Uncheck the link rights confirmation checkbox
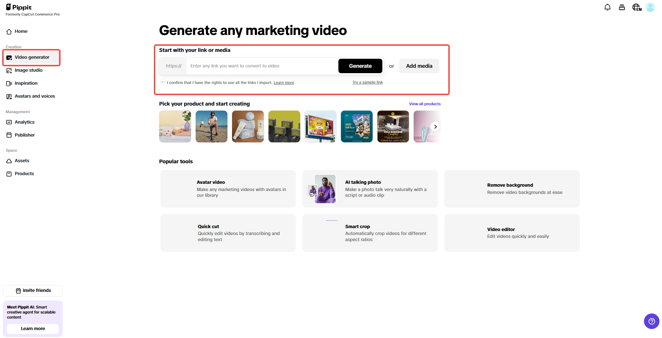The width and height of the screenshot is (662, 338). coord(163,82)
